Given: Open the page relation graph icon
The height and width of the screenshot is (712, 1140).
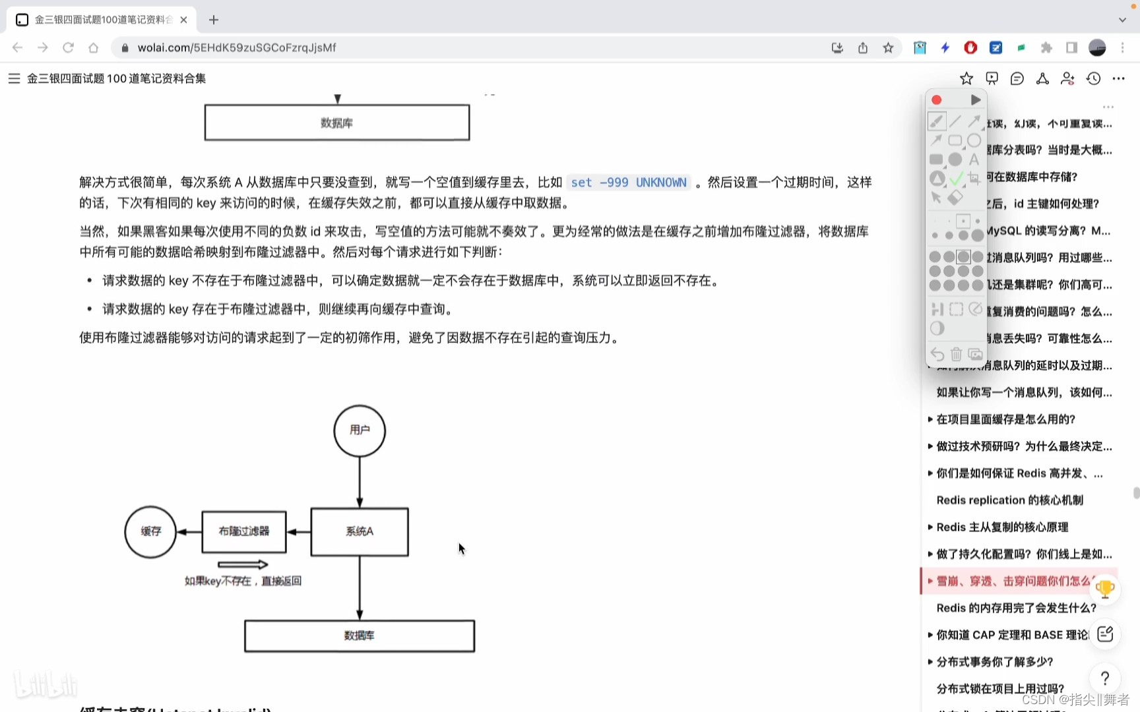Looking at the screenshot, I should (x=1042, y=78).
